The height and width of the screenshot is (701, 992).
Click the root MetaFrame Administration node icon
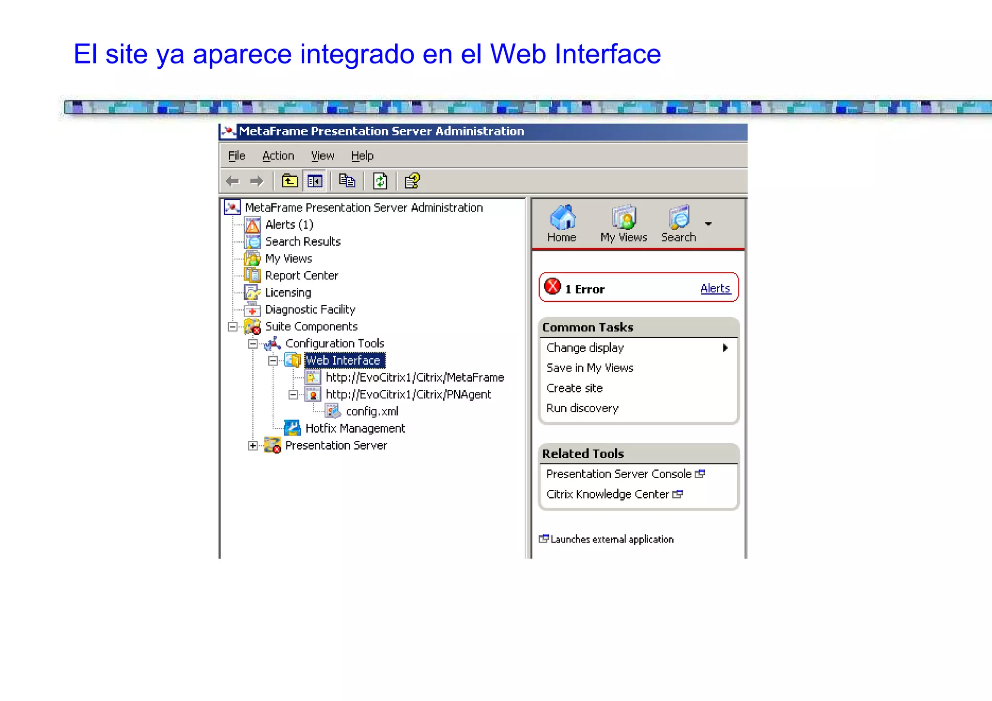pyautogui.click(x=232, y=207)
